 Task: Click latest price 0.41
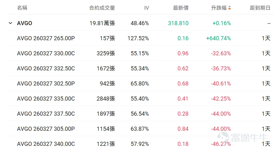[x=183, y=99]
